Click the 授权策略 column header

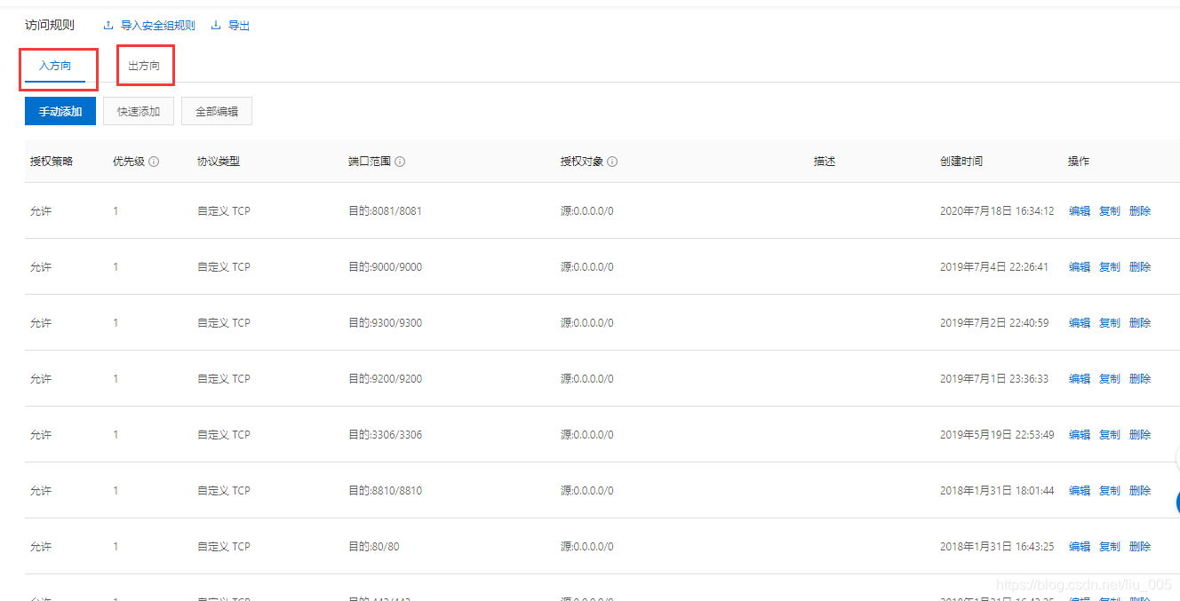tap(52, 162)
